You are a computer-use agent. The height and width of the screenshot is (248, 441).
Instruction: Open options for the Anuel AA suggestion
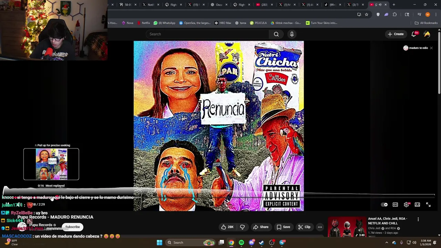pyautogui.click(x=418, y=219)
